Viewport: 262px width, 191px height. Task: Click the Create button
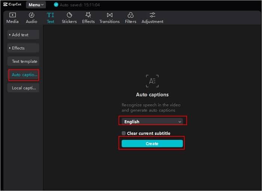152,144
